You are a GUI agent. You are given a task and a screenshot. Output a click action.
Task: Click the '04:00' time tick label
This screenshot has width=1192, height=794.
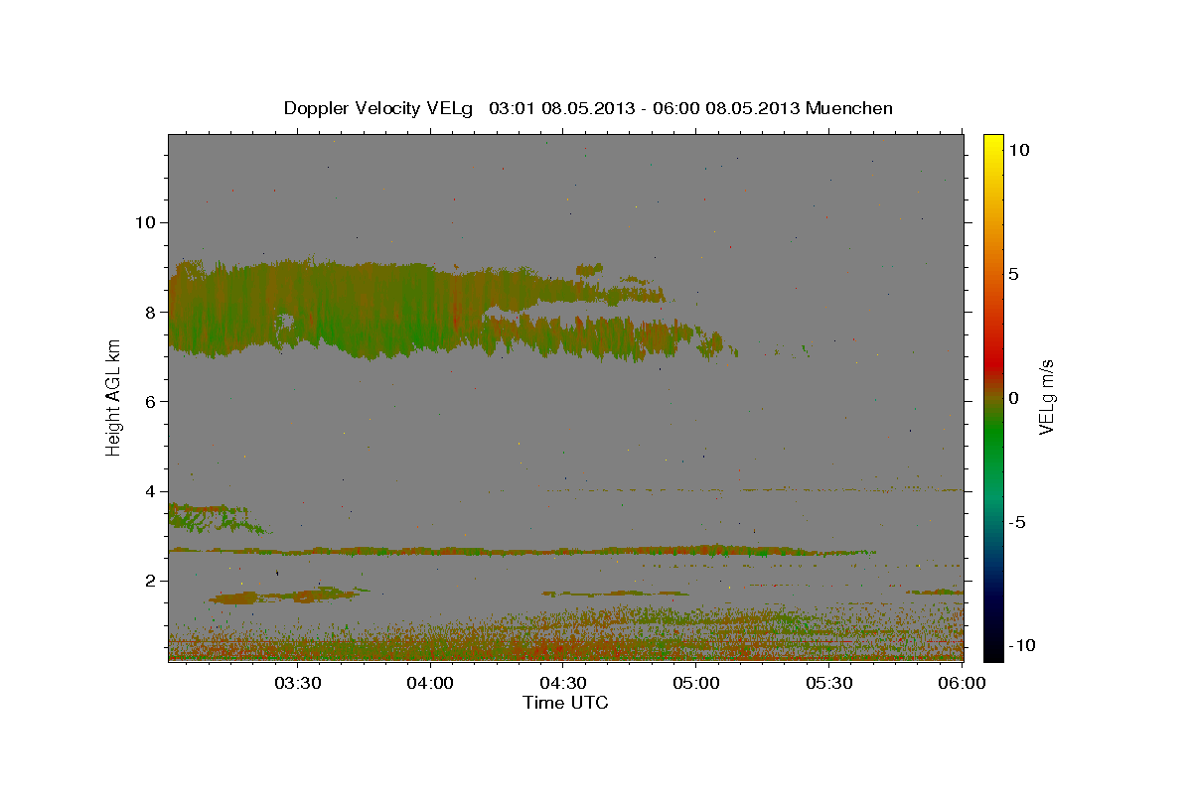coord(430,683)
